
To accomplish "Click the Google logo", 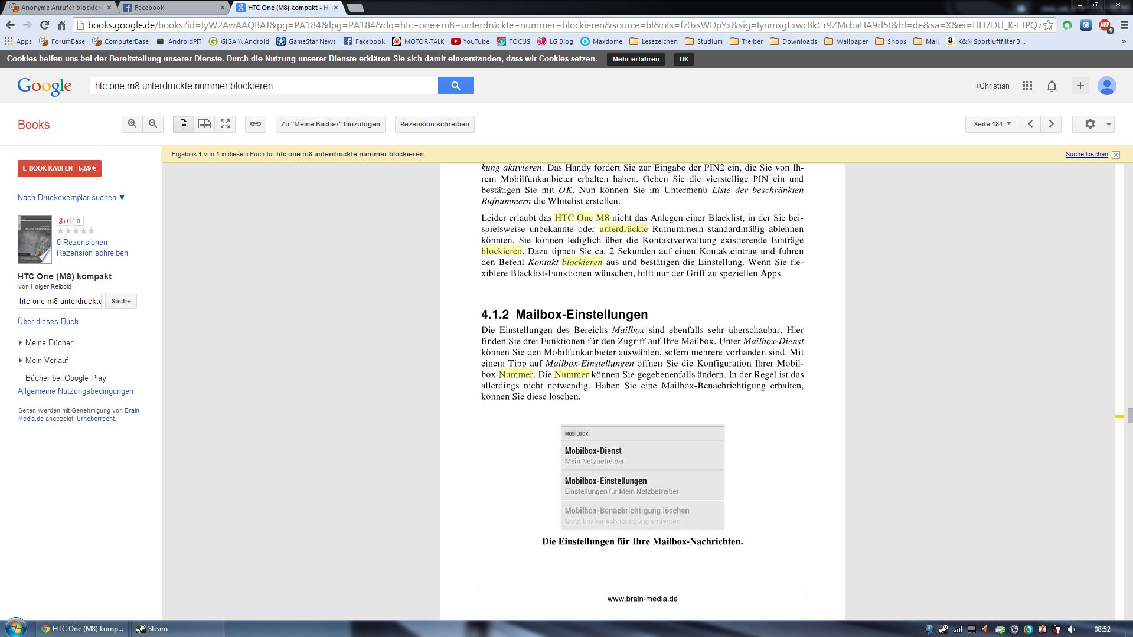I will [x=45, y=86].
